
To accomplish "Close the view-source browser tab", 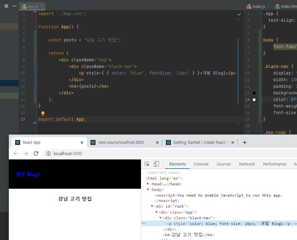I will (157, 142).
